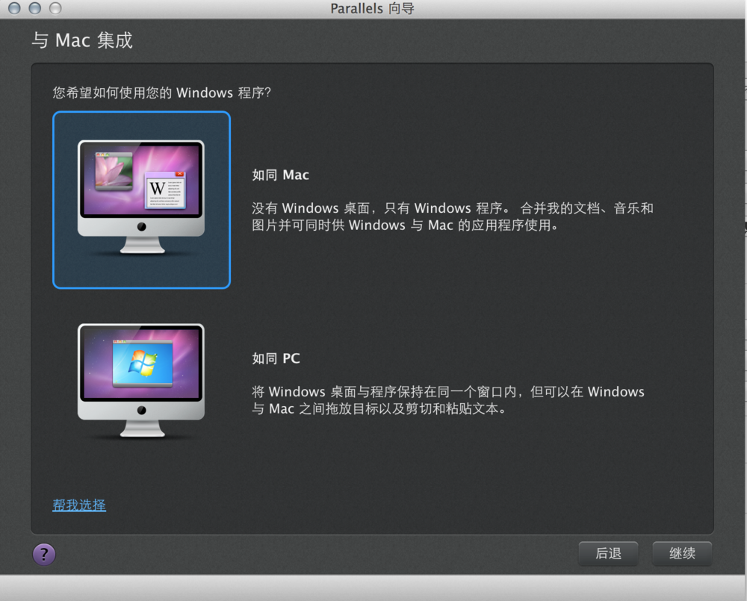Click the 继续 button
747x601 pixels.
point(682,553)
